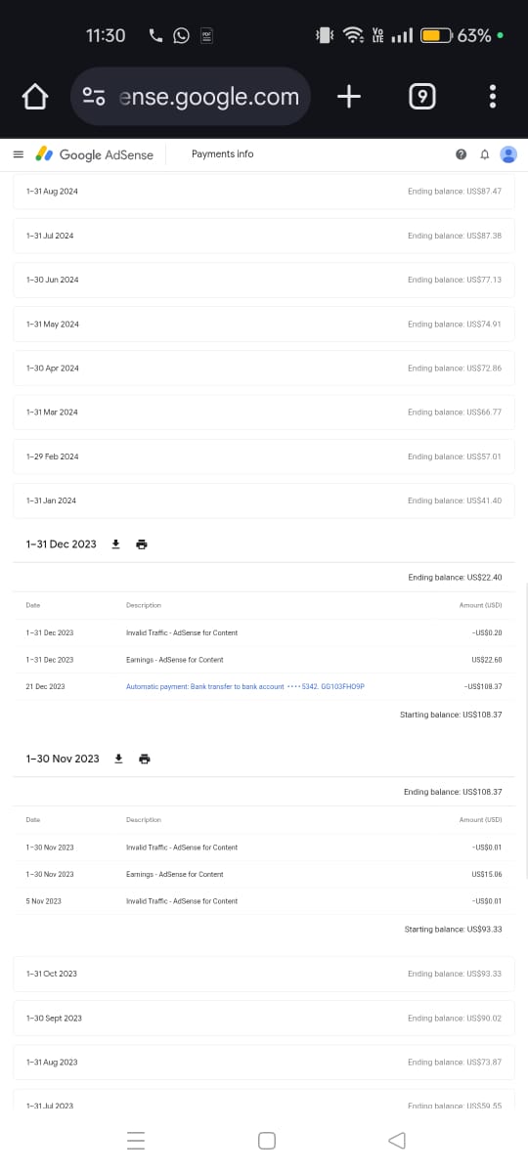The height and width of the screenshot is (1173, 528).
Task: Open a new browser tab with plus icon
Action: pyautogui.click(x=349, y=96)
